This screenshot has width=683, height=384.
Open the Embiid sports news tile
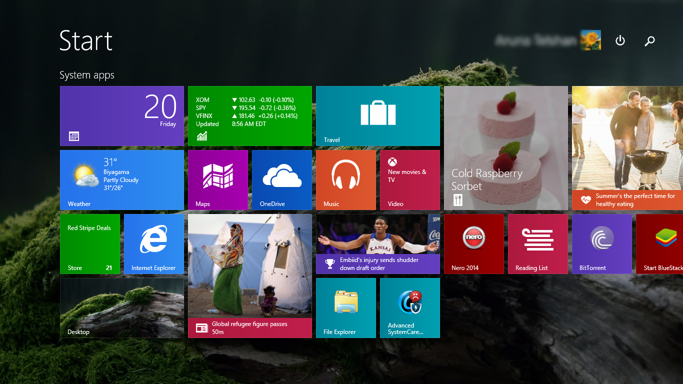point(378,244)
